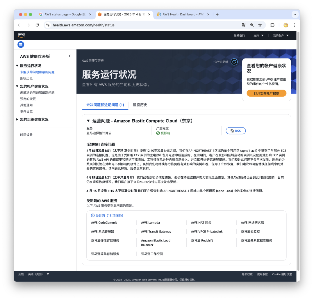Open 其他通知 in the sidebar

point(26,105)
